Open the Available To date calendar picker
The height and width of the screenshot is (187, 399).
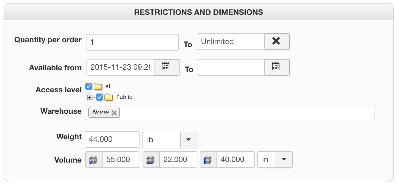[x=277, y=67]
